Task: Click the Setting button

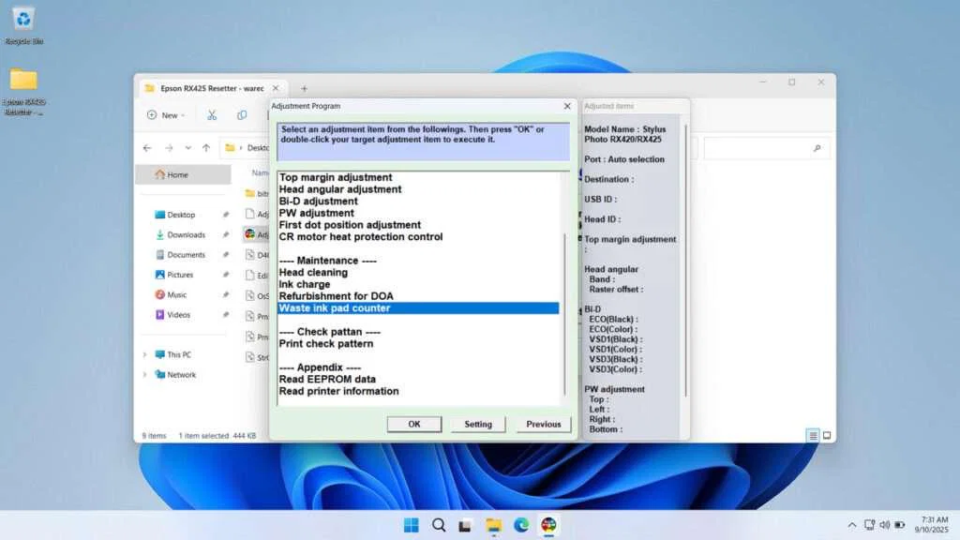Action: 477,424
